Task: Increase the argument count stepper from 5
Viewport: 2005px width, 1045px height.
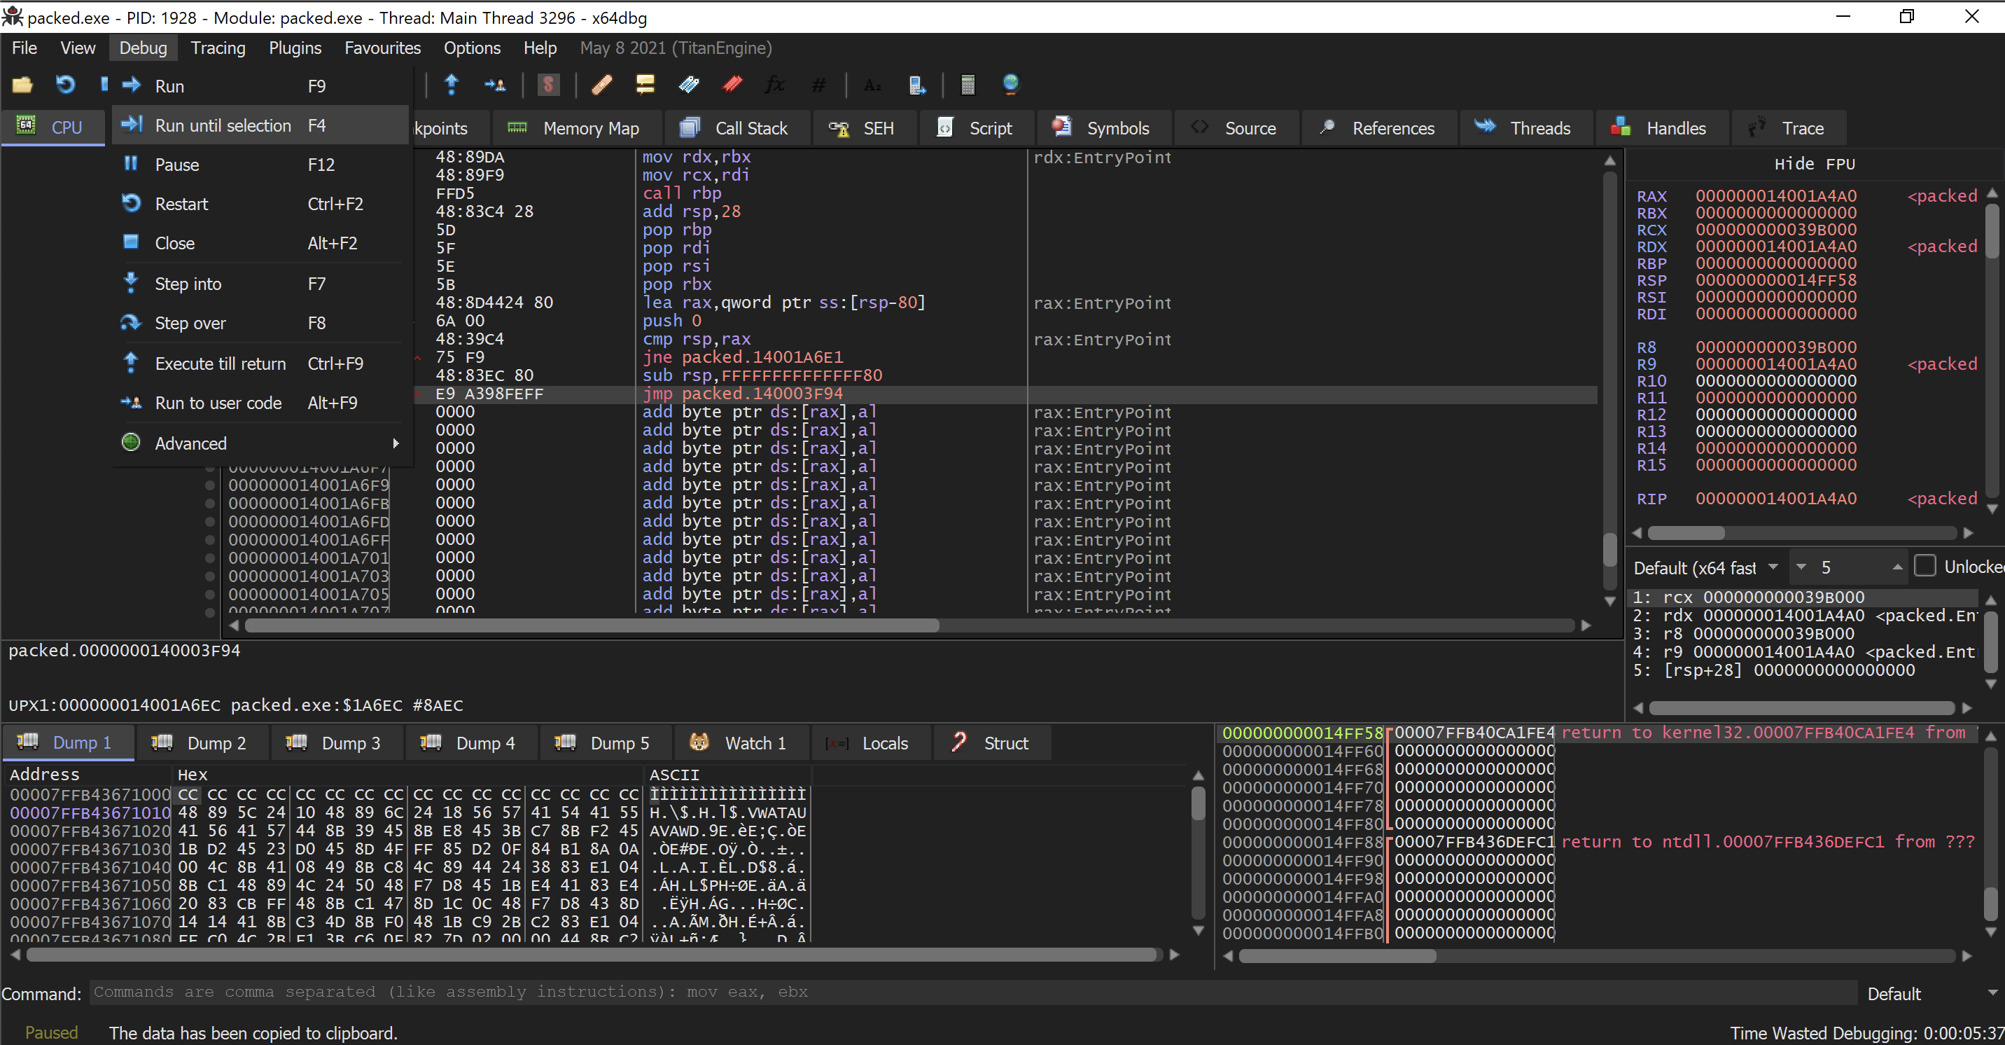Action: 1896,567
